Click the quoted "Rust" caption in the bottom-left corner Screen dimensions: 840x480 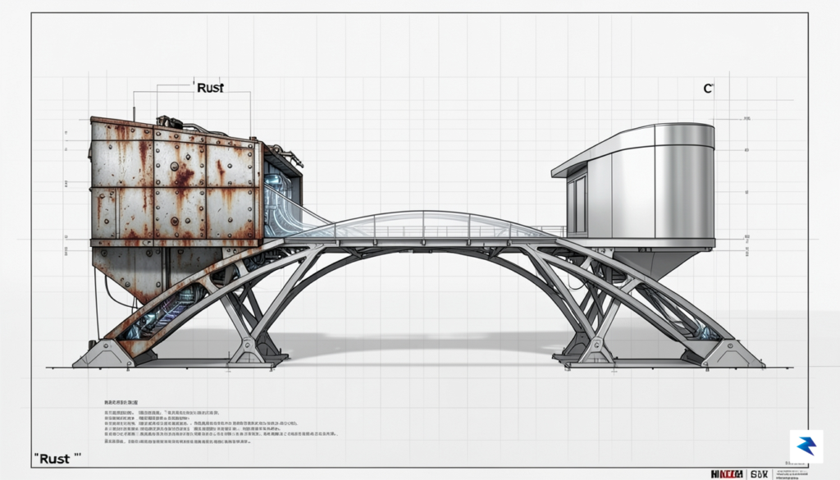tap(57, 459)
